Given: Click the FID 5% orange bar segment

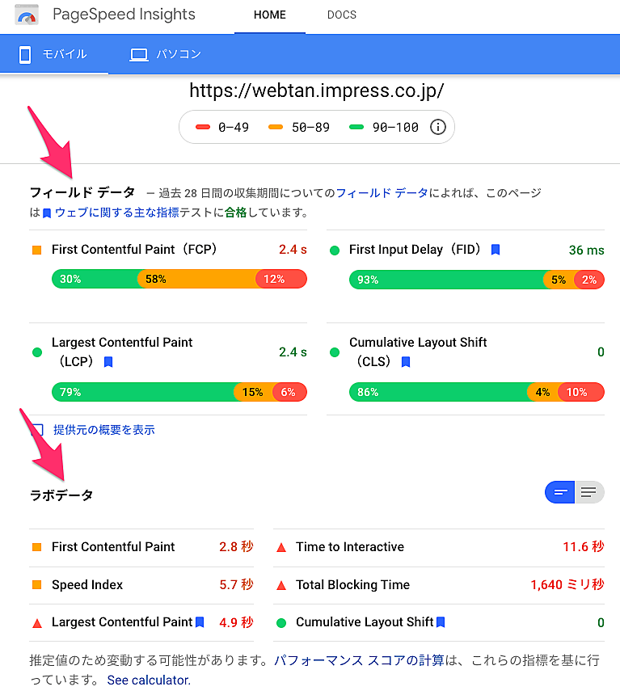Looking at the screenshot, I should click(x=559, y=280).
